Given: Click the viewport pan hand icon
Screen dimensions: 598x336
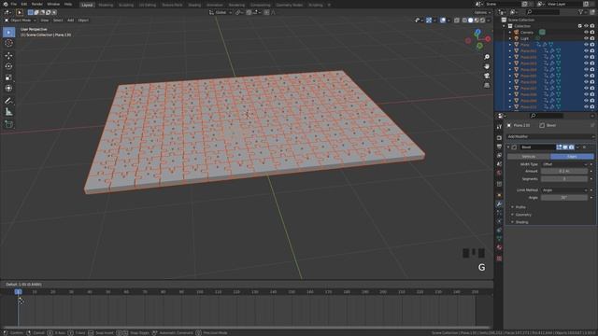Looking at the screenshot, I should click(x=487, y=66).
